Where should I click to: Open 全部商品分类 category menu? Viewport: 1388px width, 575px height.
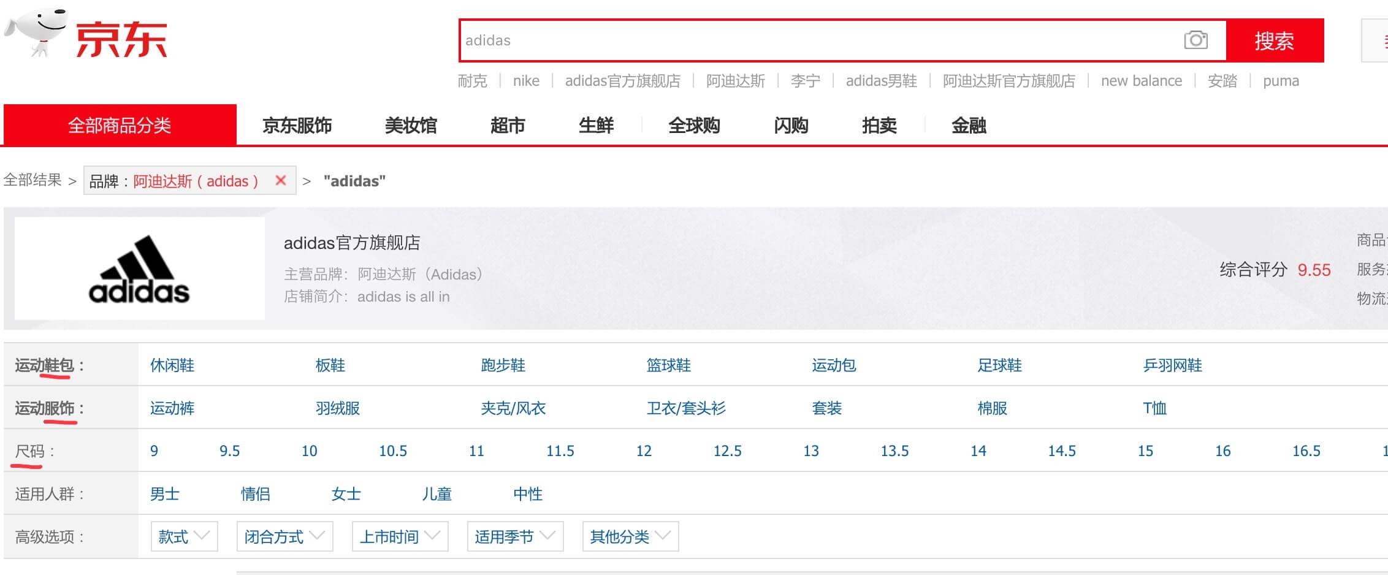120,125
